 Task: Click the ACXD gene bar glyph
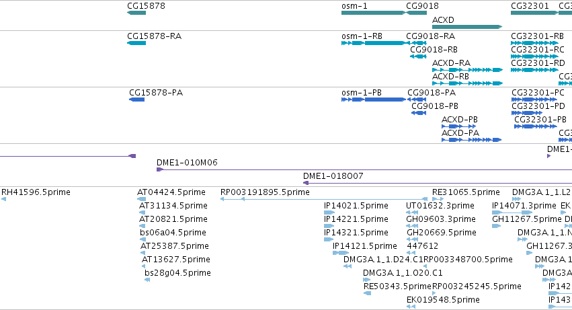coord(467,27)
